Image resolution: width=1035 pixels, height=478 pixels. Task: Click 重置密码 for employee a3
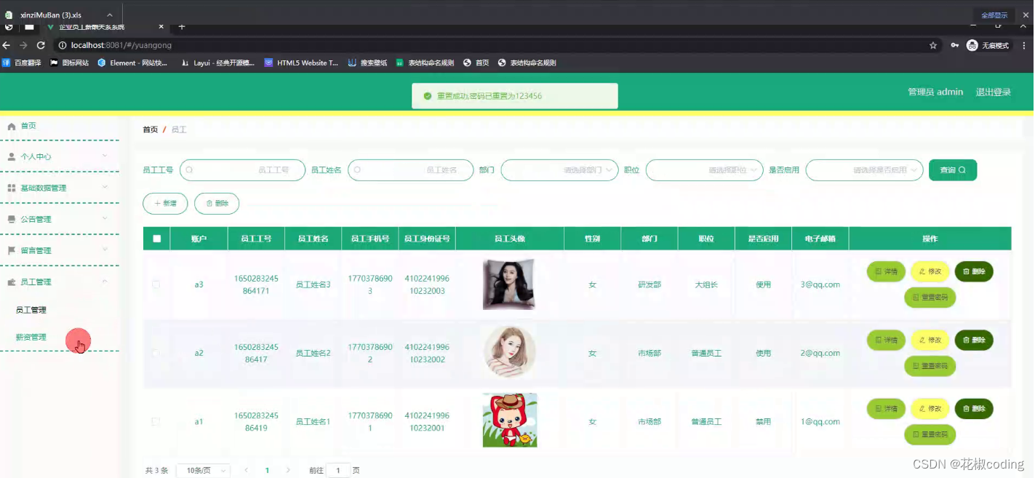pyautogui.click(x=930, y=298)
